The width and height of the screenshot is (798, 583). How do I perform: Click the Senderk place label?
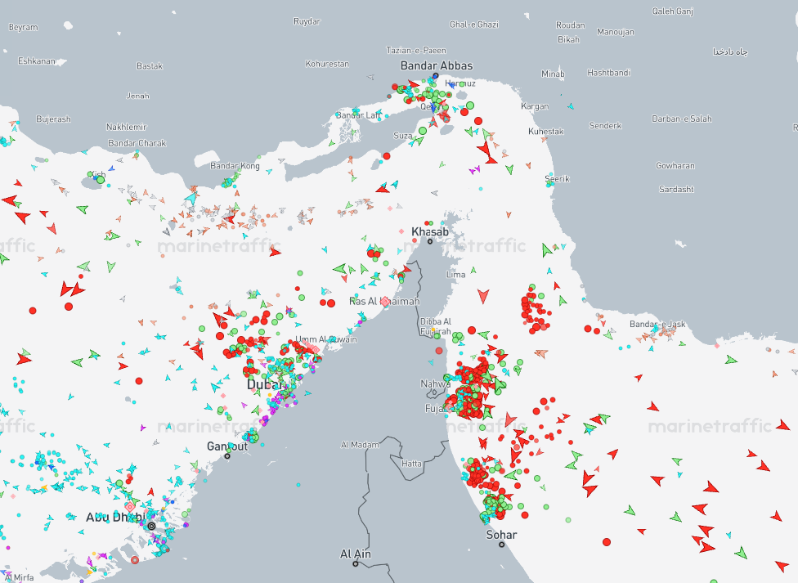(x=605, y=126)
